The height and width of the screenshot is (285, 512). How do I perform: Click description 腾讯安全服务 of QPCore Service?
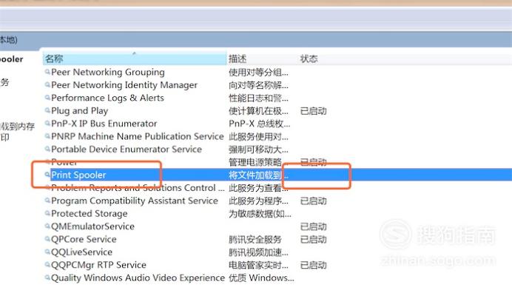tap(255, 240)
